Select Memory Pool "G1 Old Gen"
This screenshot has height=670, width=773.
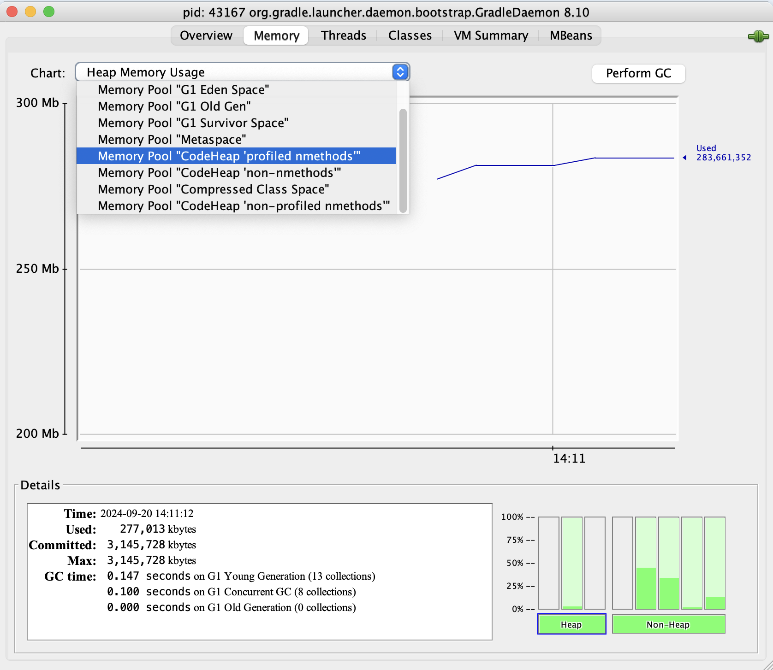click(x=174, y=106)
